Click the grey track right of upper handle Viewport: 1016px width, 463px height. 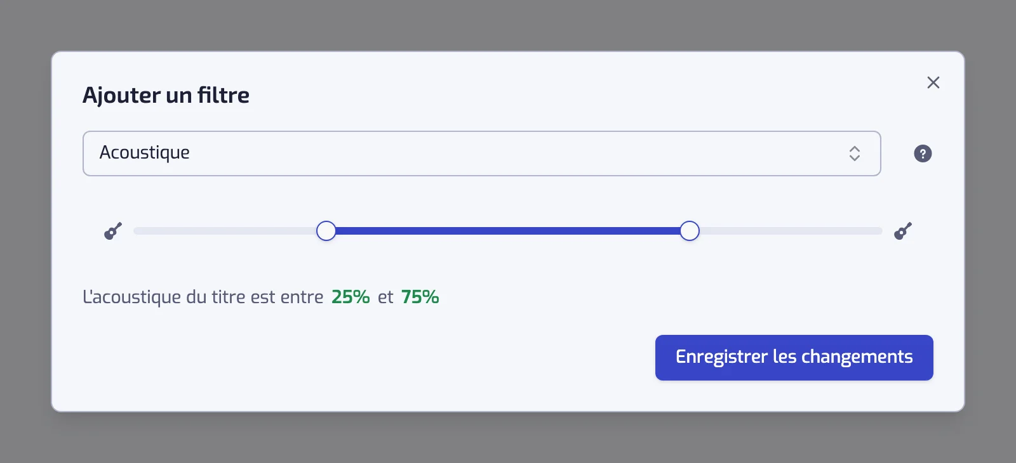coord(791,231)
